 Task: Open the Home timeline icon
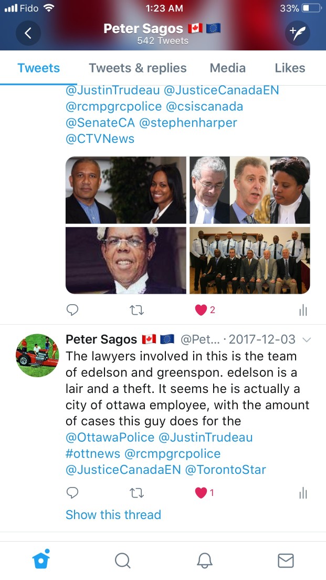(41, 559)
